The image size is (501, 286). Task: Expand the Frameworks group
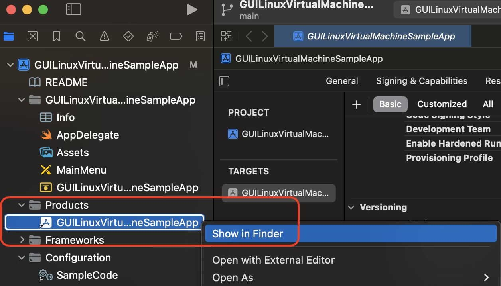point(22,240)
